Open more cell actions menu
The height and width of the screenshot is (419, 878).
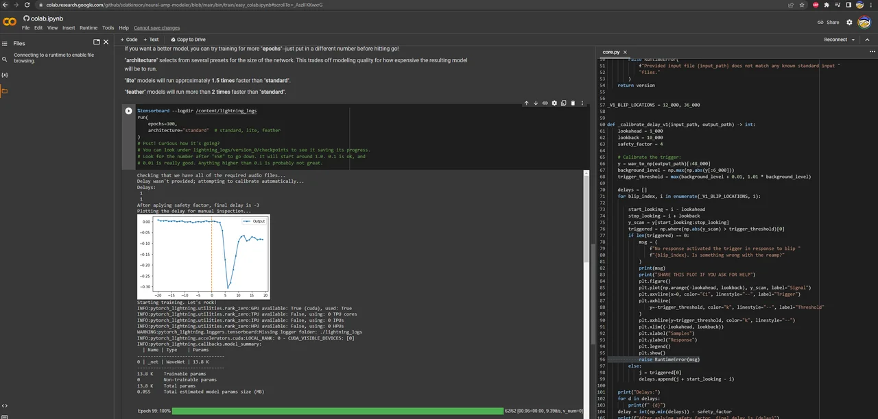582,103
